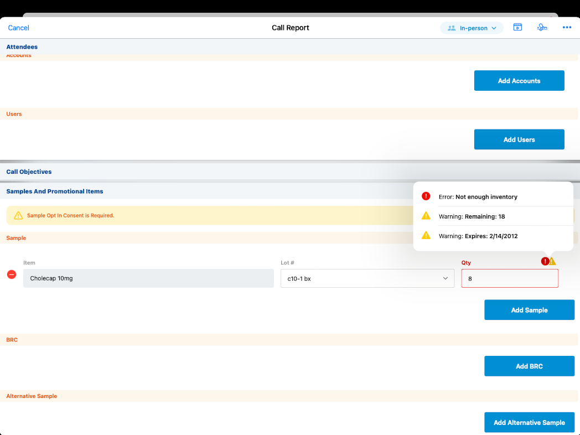Image resolution: width=580 pixels, height=435 pixels.
Task: Tap the signature capture icon
Action: coord(542,28)
